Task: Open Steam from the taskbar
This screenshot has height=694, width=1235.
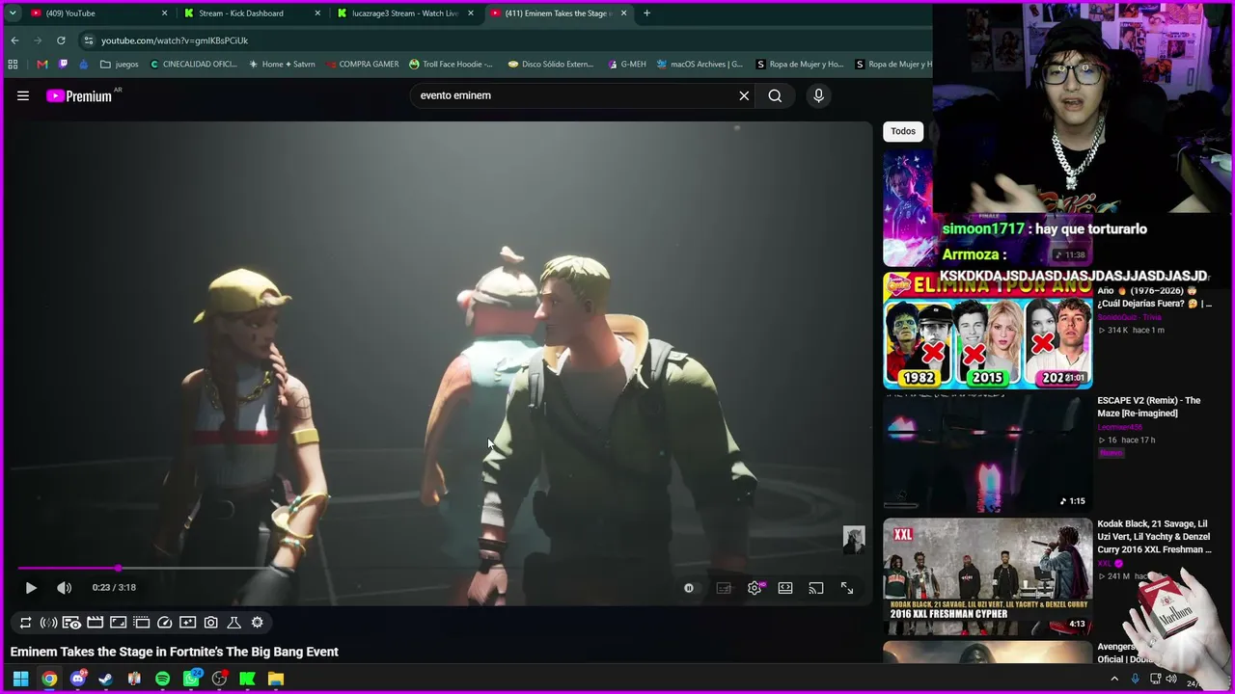Action: (x=105, y=679)
